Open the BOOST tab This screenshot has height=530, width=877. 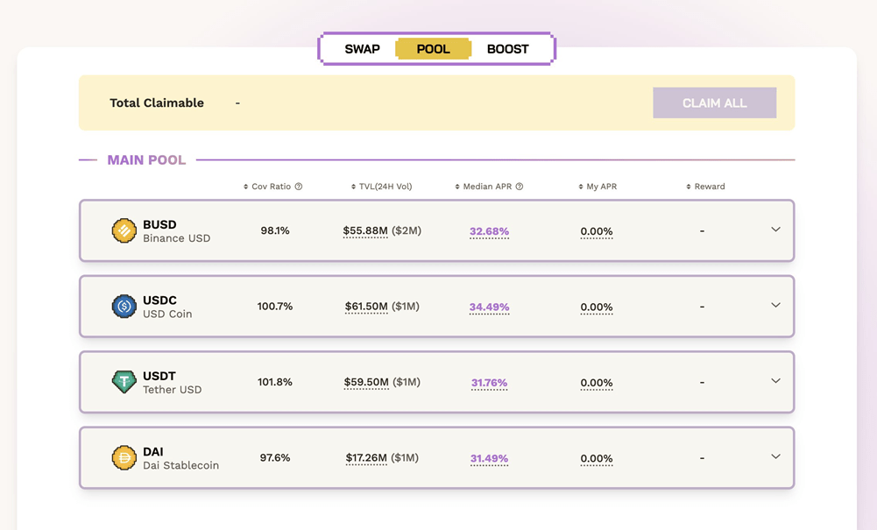507,49
